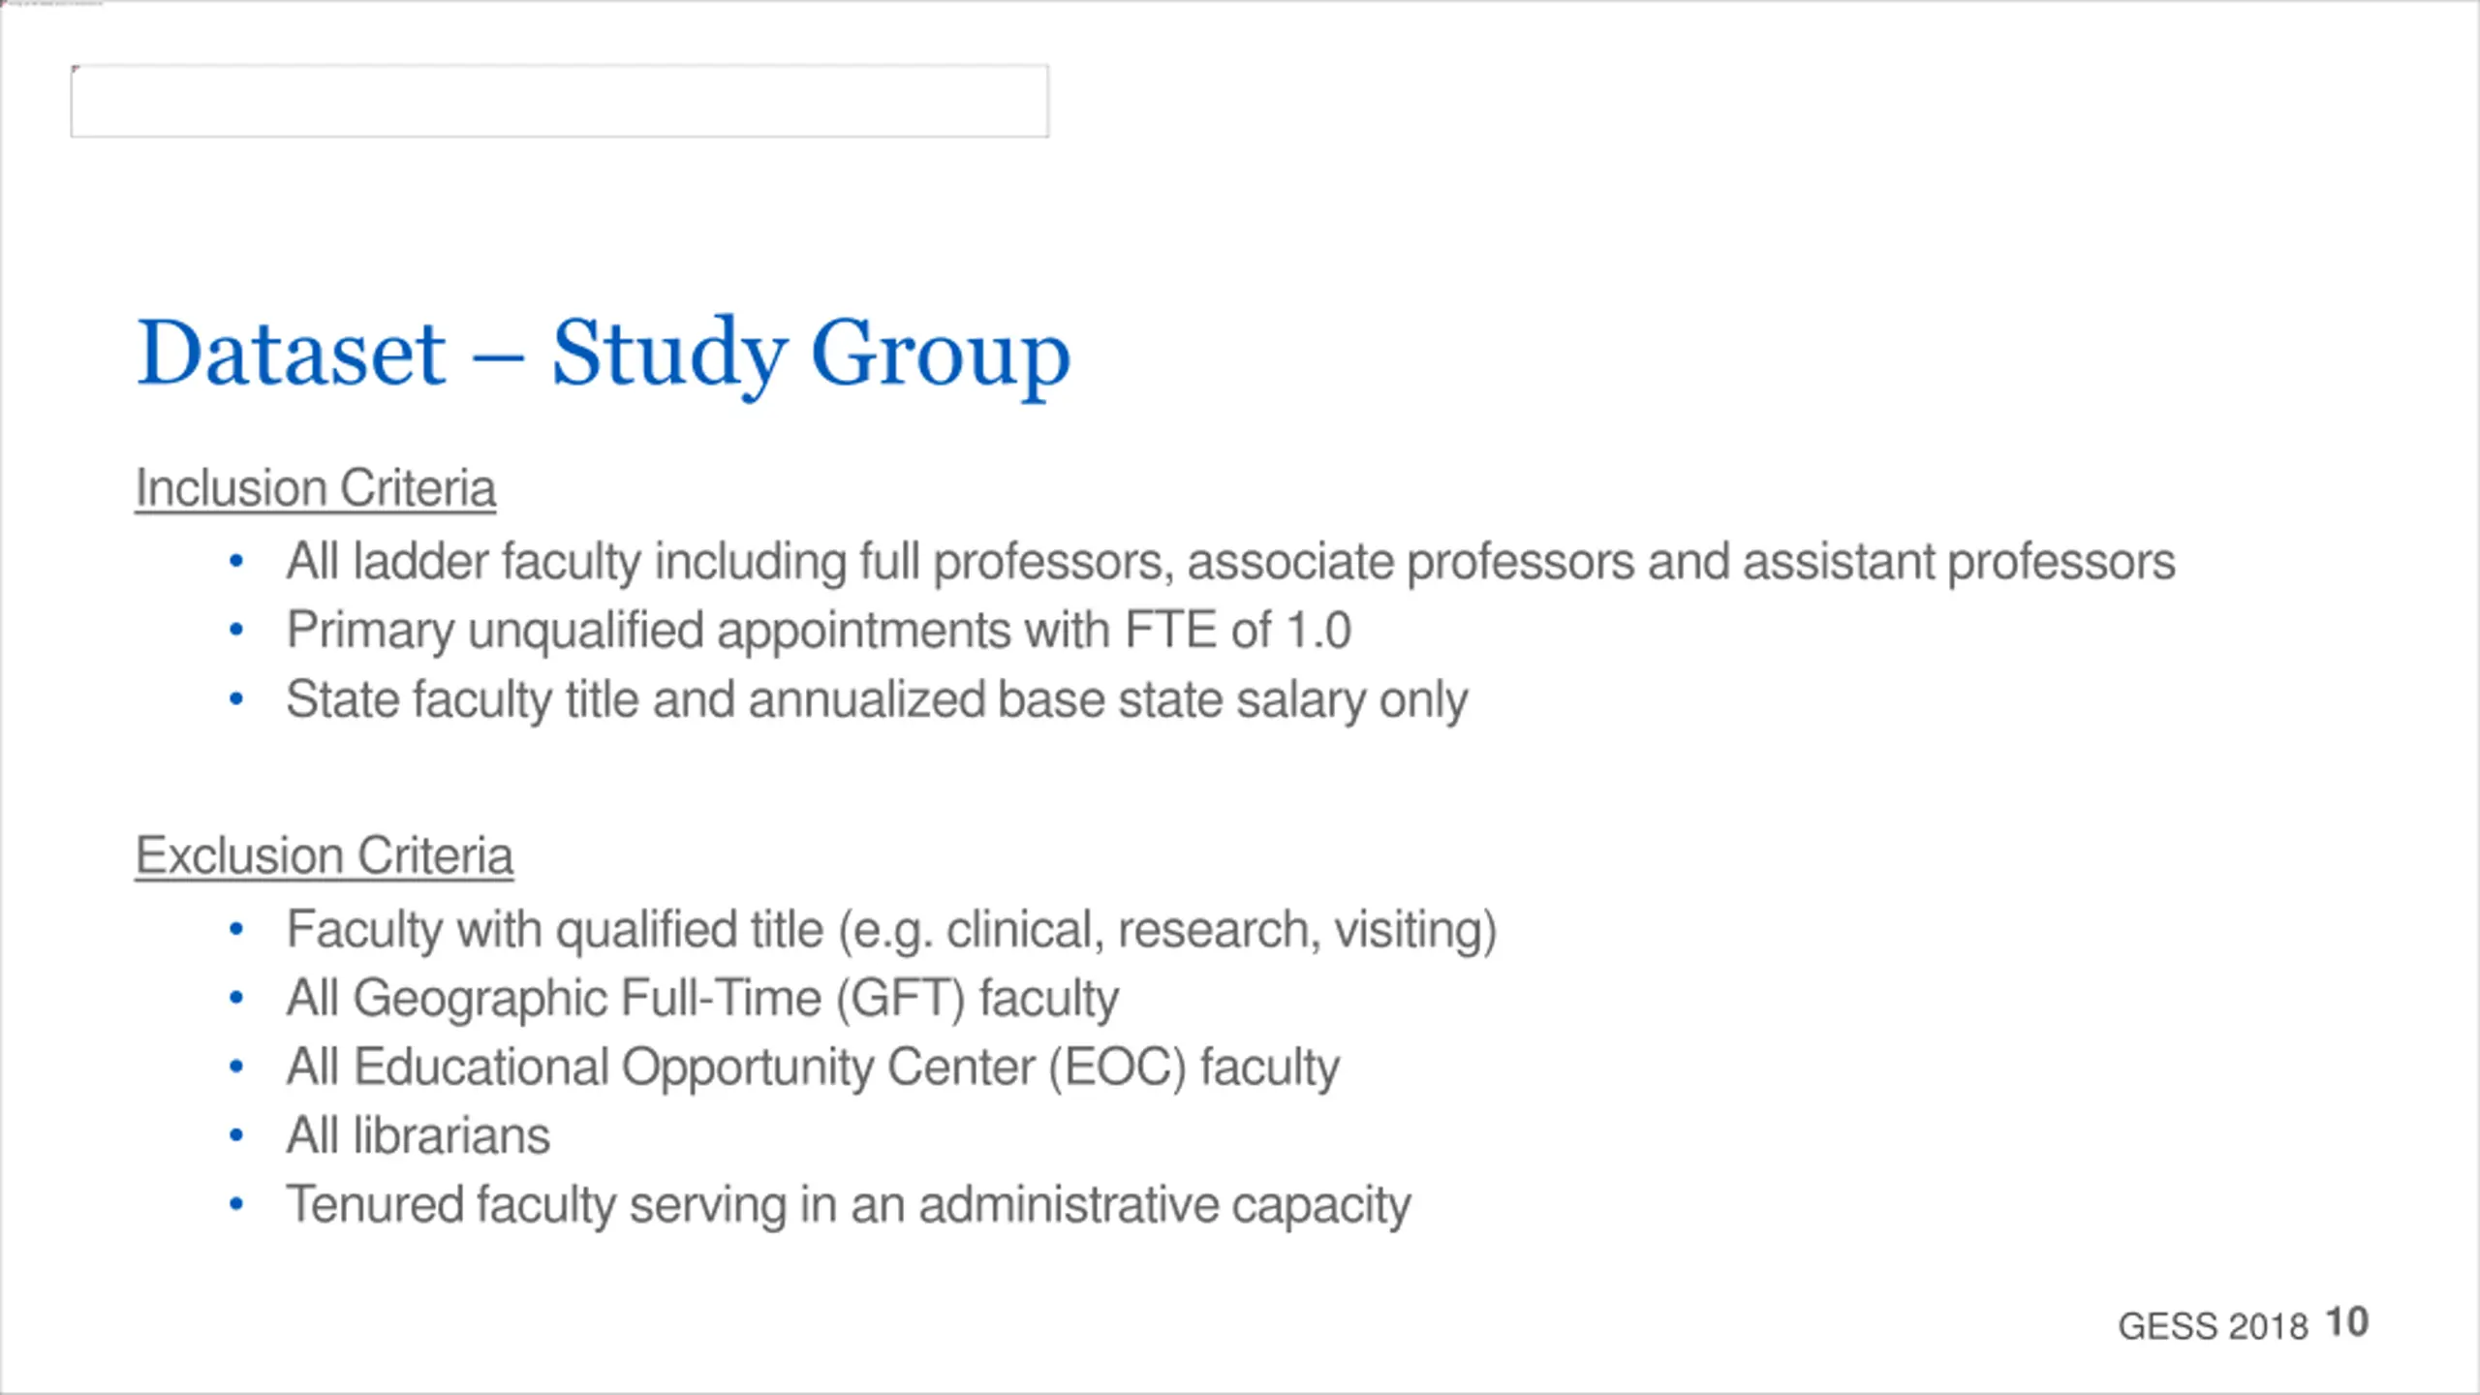Viewport: 2480px width, 1395px height.
Task: Click the word 'Group' in the title
Action: [941, 356]
